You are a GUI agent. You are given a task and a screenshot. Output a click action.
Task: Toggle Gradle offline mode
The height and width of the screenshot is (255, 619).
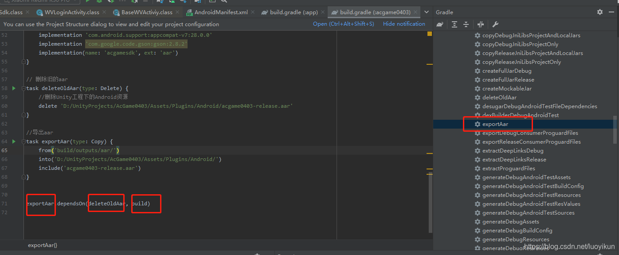[481, 24]
